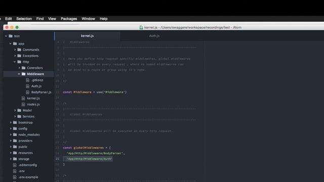Switch to the kernel.js tab

click(87, 36)
